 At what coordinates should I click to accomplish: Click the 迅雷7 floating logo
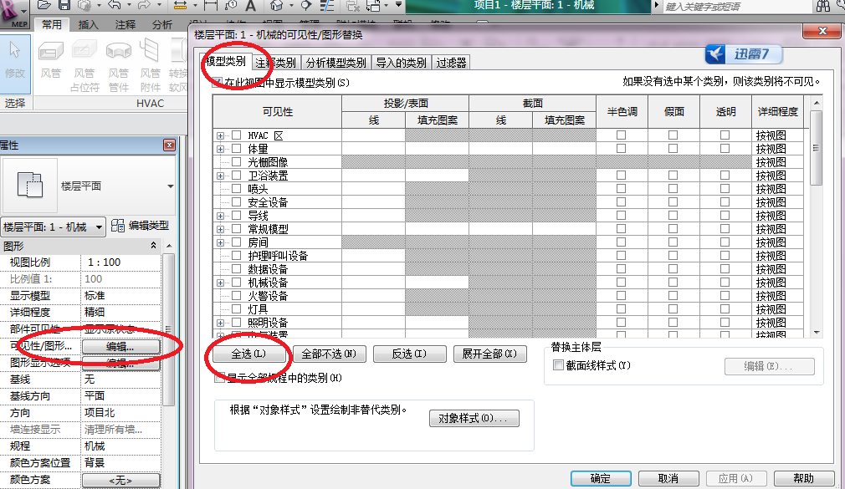(x=744, y=53)
